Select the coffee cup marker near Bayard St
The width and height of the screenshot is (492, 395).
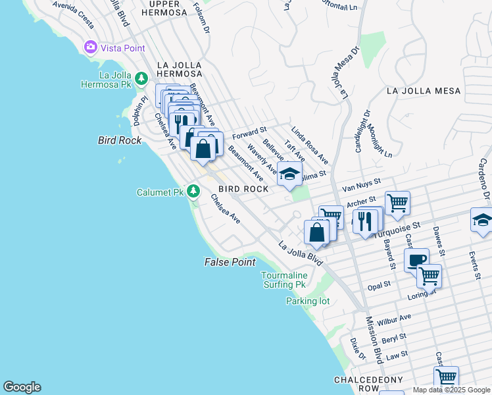(x=416, y=260)
